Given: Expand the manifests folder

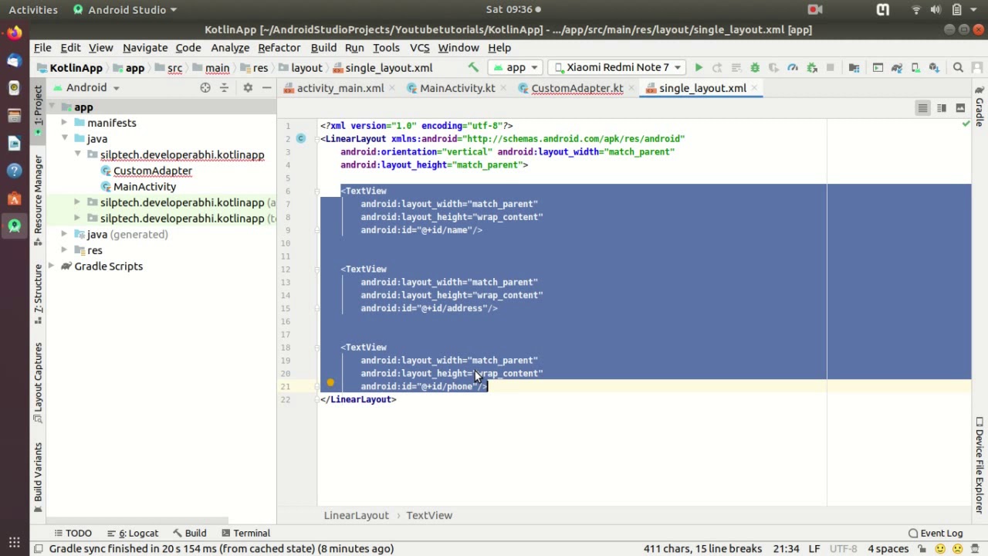Looking at the screenshot, I should click(x=64, y=123).
